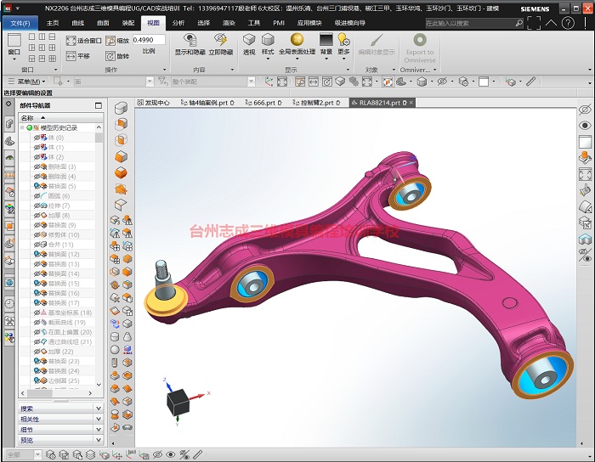Click crossed-out eye icon atop right sidebar
The width and height of the screenshot is (595, 462).
(x=585, y=110)
